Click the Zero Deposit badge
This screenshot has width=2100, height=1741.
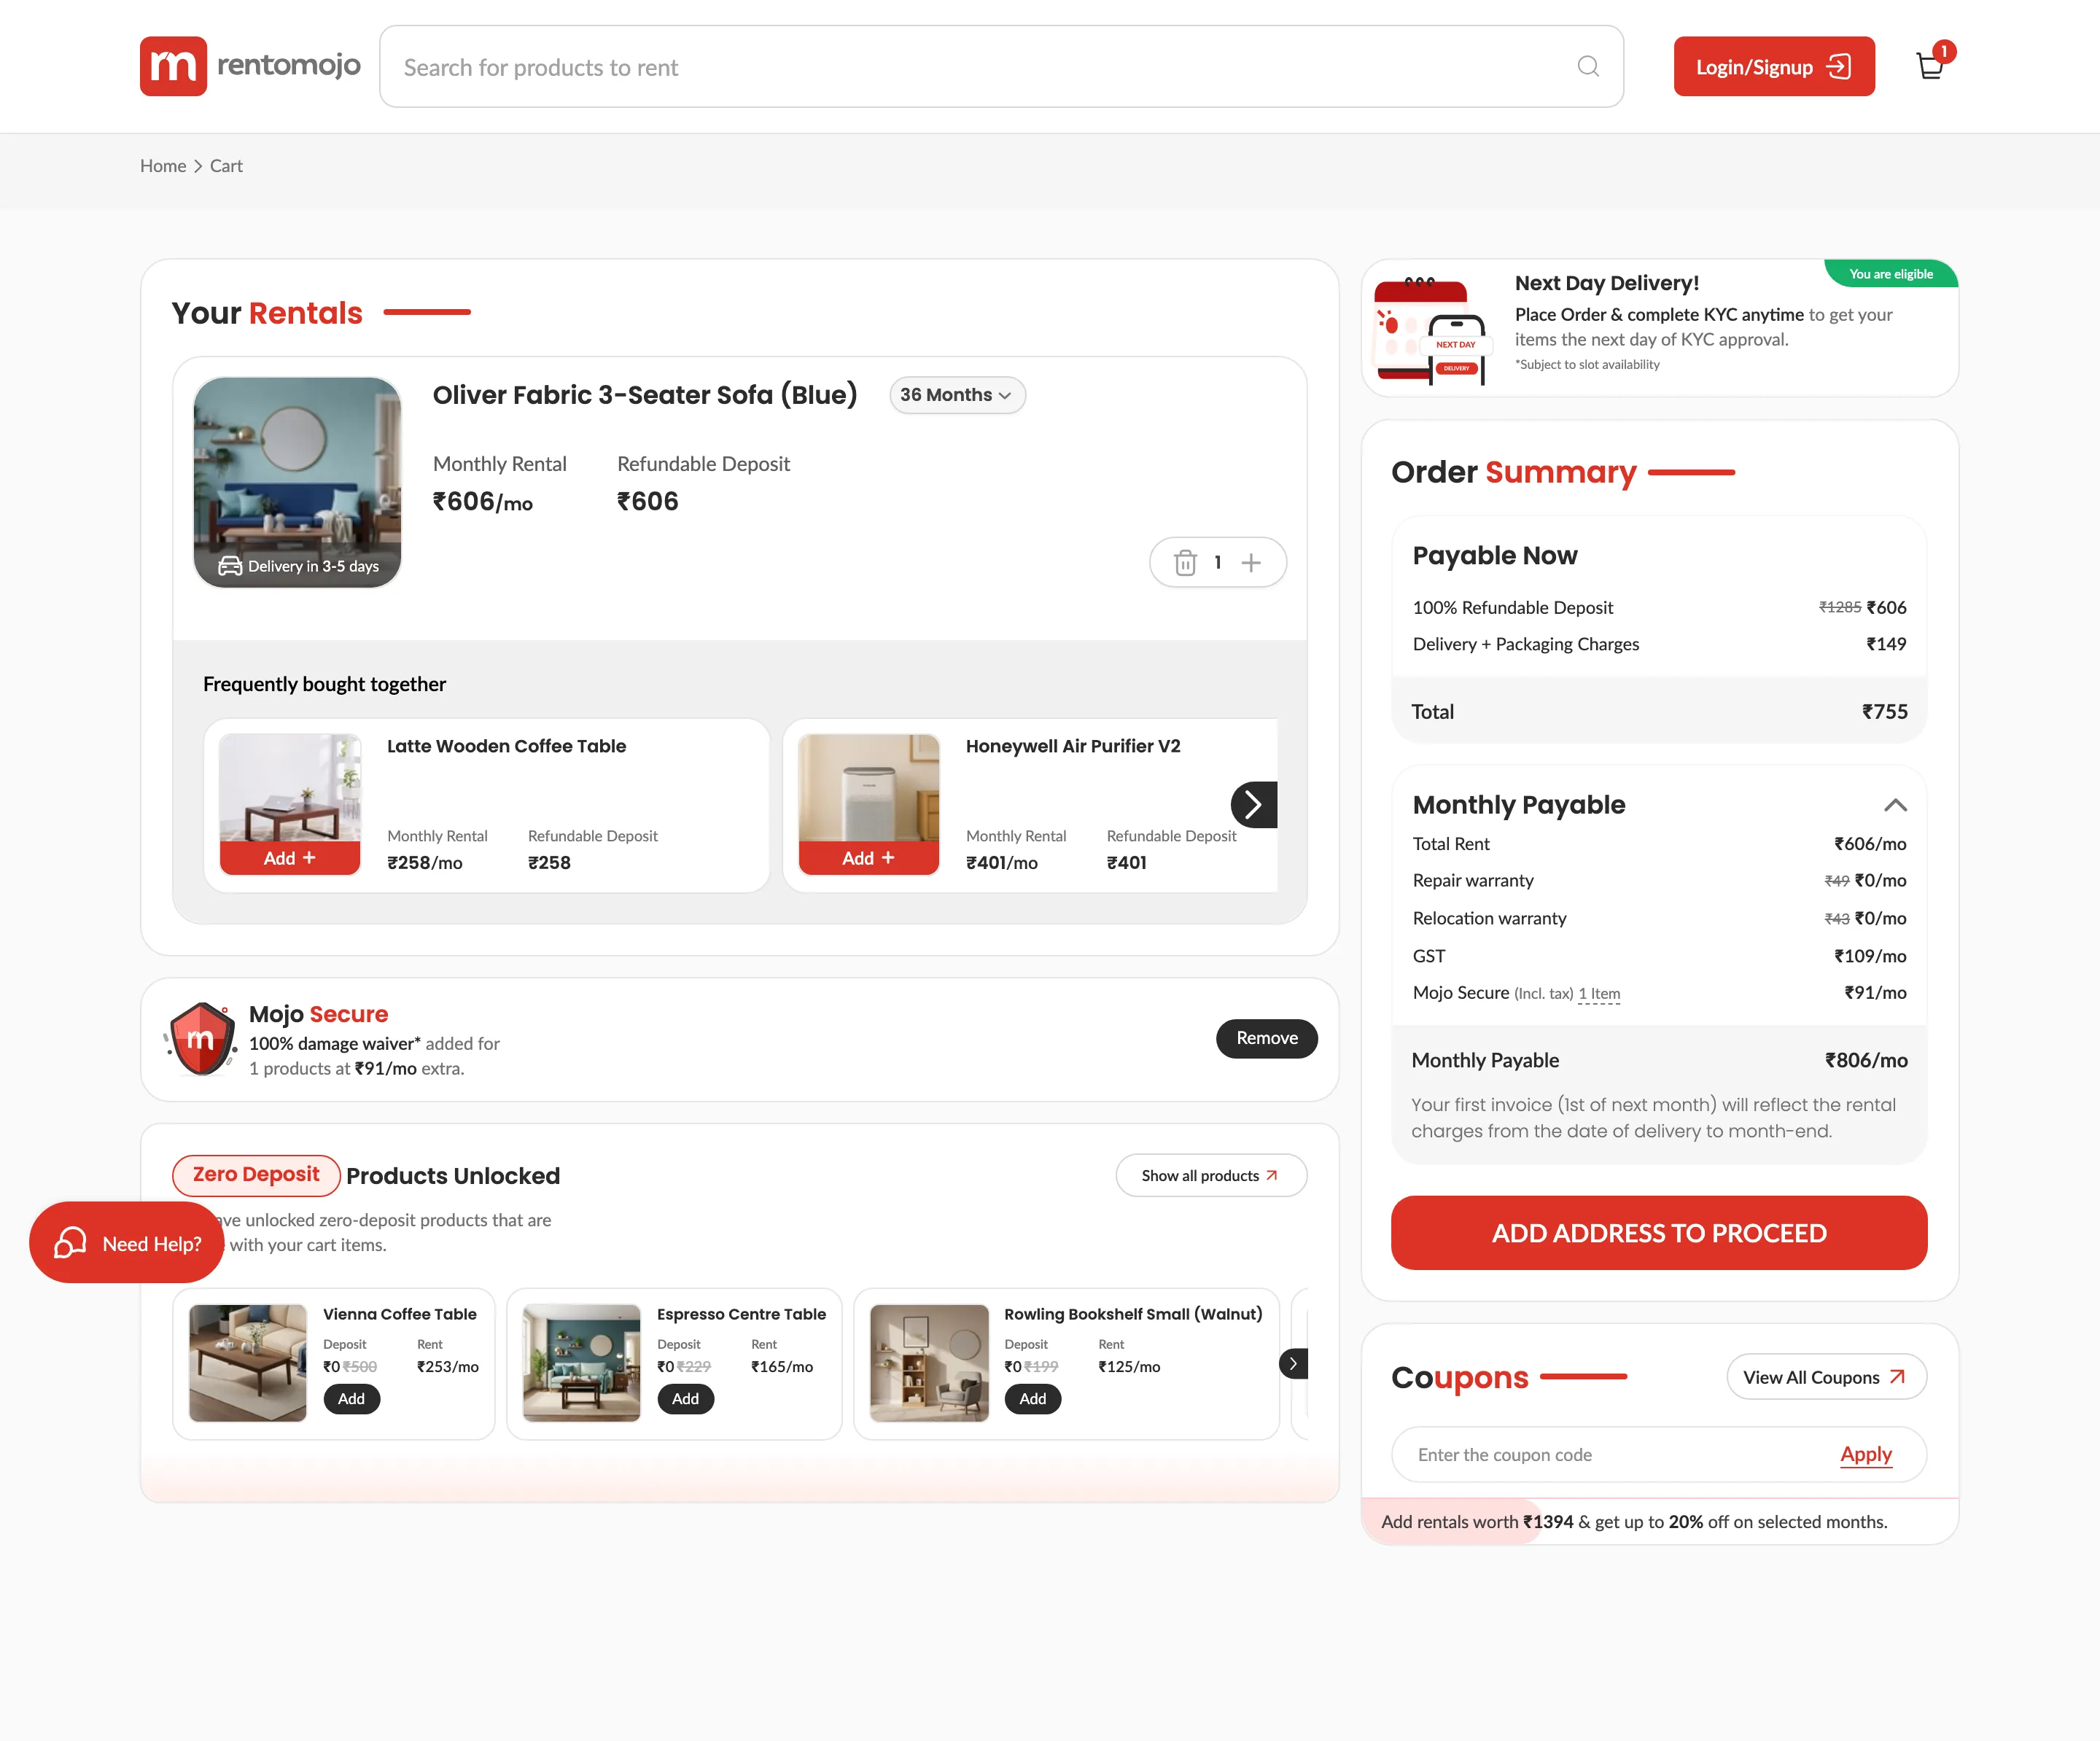pyautogui.click(x=256, y=1175)
